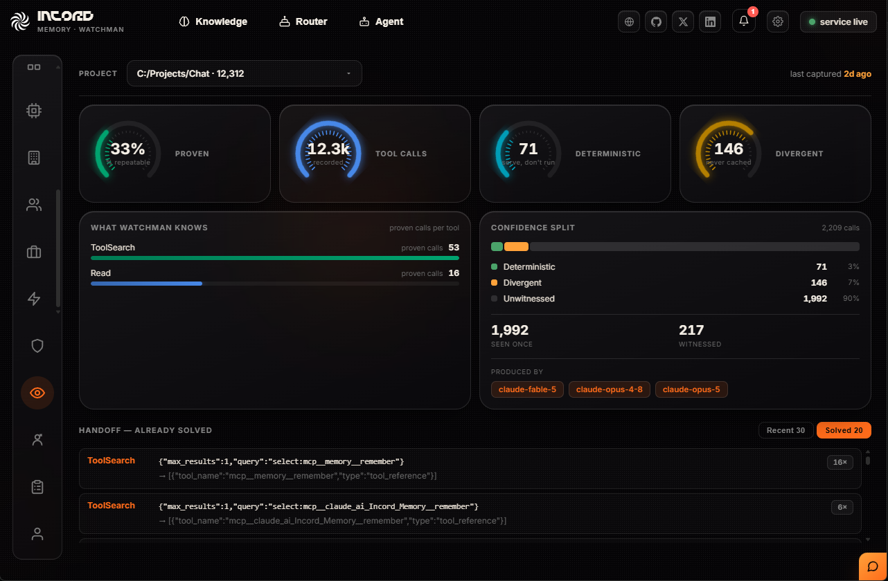Open the user-with-badge sidebar icon

coord(37,440)
